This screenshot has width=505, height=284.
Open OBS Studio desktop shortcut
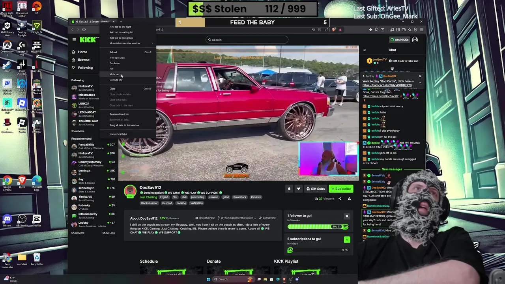[x=22, y=221]
